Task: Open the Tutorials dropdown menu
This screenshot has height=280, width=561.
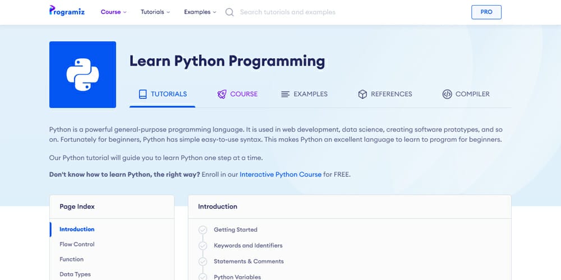Action: (x=155, y=12)
